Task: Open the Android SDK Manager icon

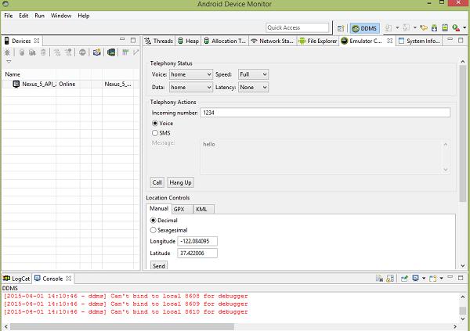Action: [434, 28]
